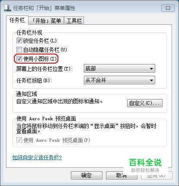Open the 任务栏按钮 dropdown showing 从不合并
The image size is (179, 186).
(x=119, y=80)
